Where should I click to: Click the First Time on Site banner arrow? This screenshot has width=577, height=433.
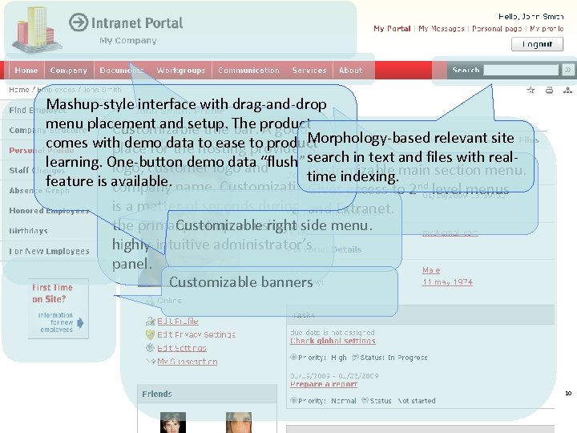pyautogui.click(x=80, y=323)
